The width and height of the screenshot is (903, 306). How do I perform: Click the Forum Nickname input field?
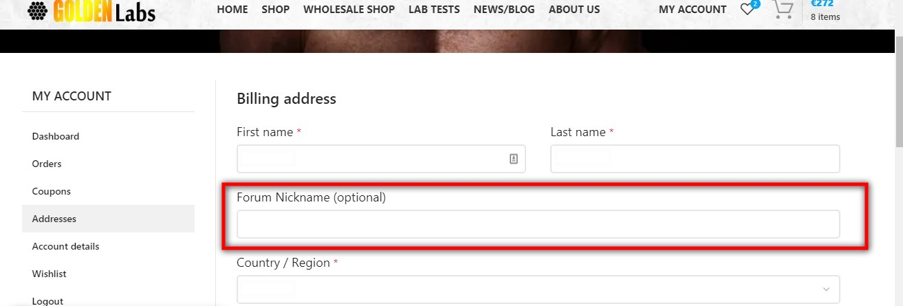[538, 224]
